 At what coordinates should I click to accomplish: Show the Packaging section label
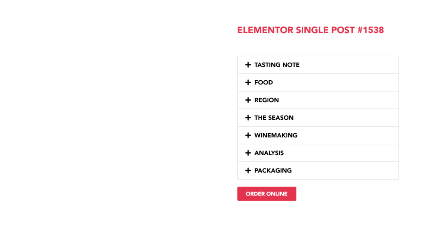tap(273, 171)
